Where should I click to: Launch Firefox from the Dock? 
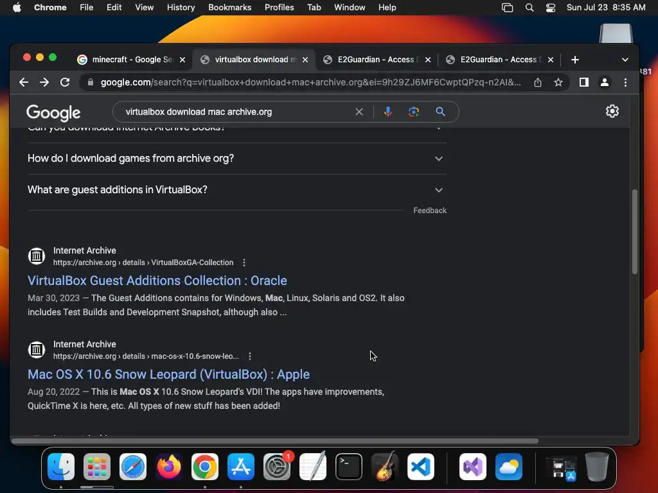(169, 467)
